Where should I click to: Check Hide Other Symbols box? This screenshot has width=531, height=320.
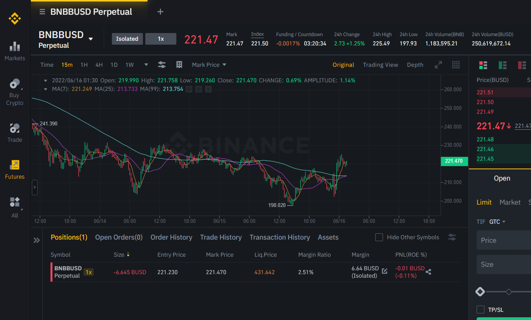pyautogui.click(x=379, y=237)
